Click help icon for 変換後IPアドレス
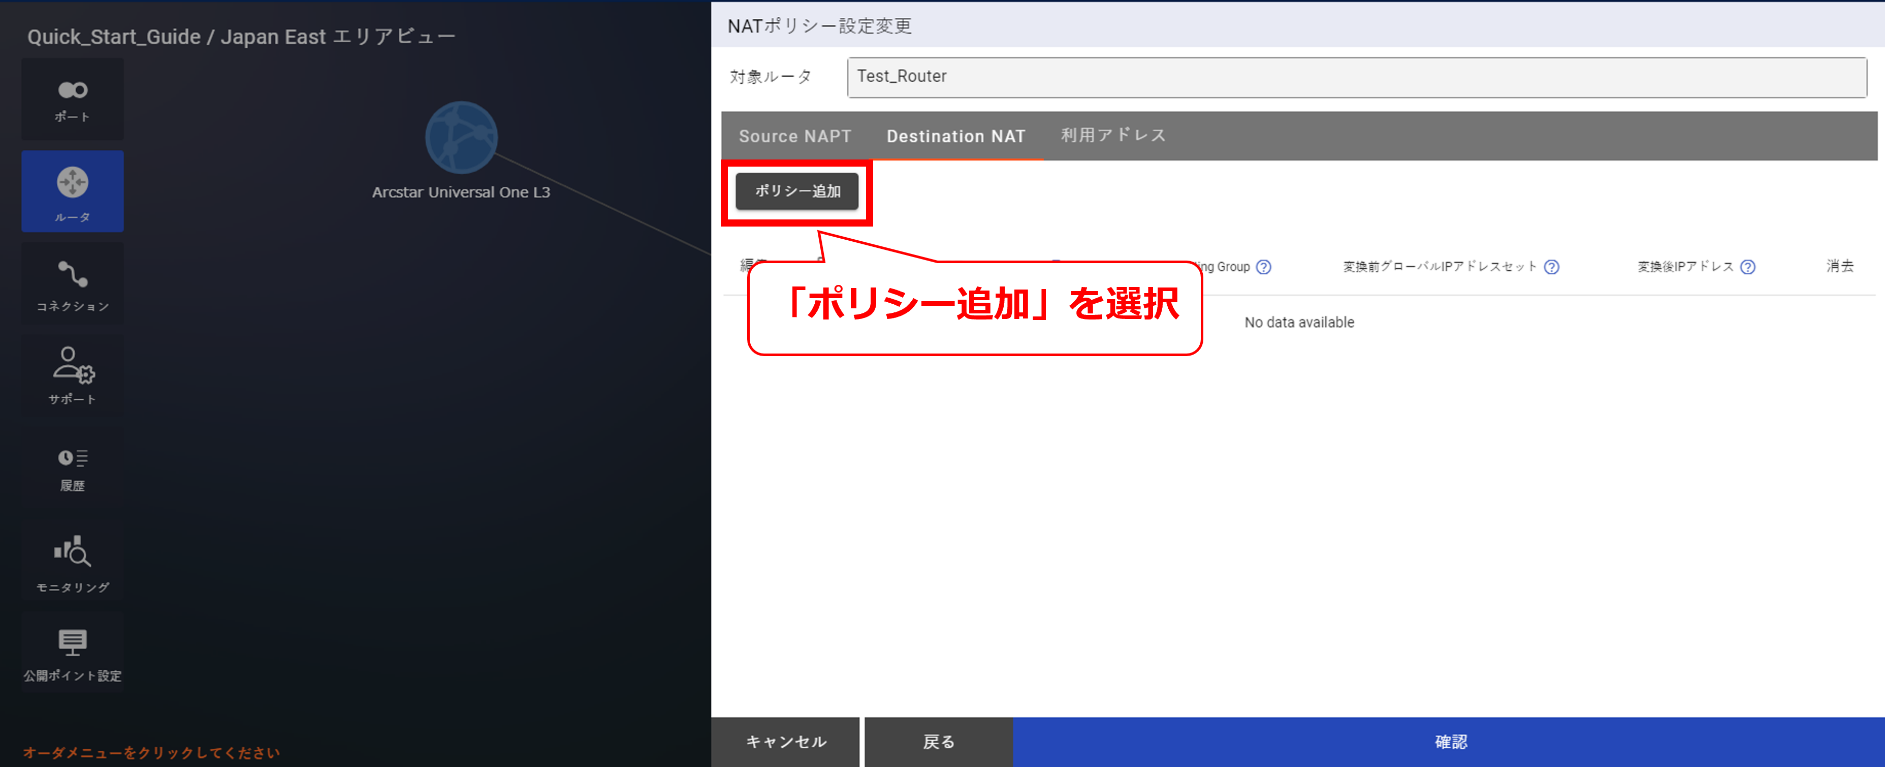 pyautogui.click(x=1747, y=267)
